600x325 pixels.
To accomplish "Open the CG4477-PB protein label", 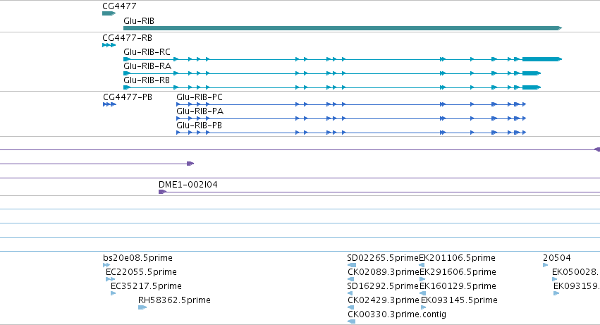I will click(x=128, y=97).
